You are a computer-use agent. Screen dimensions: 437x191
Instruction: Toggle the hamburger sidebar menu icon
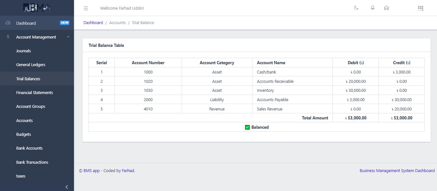click(x=86, y=8)
